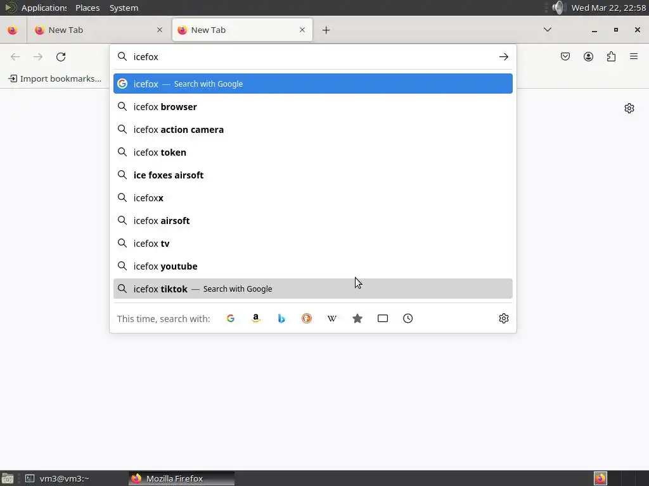
Task: Show desktop via bottom-left panel icon
Action: coord(8,478)
